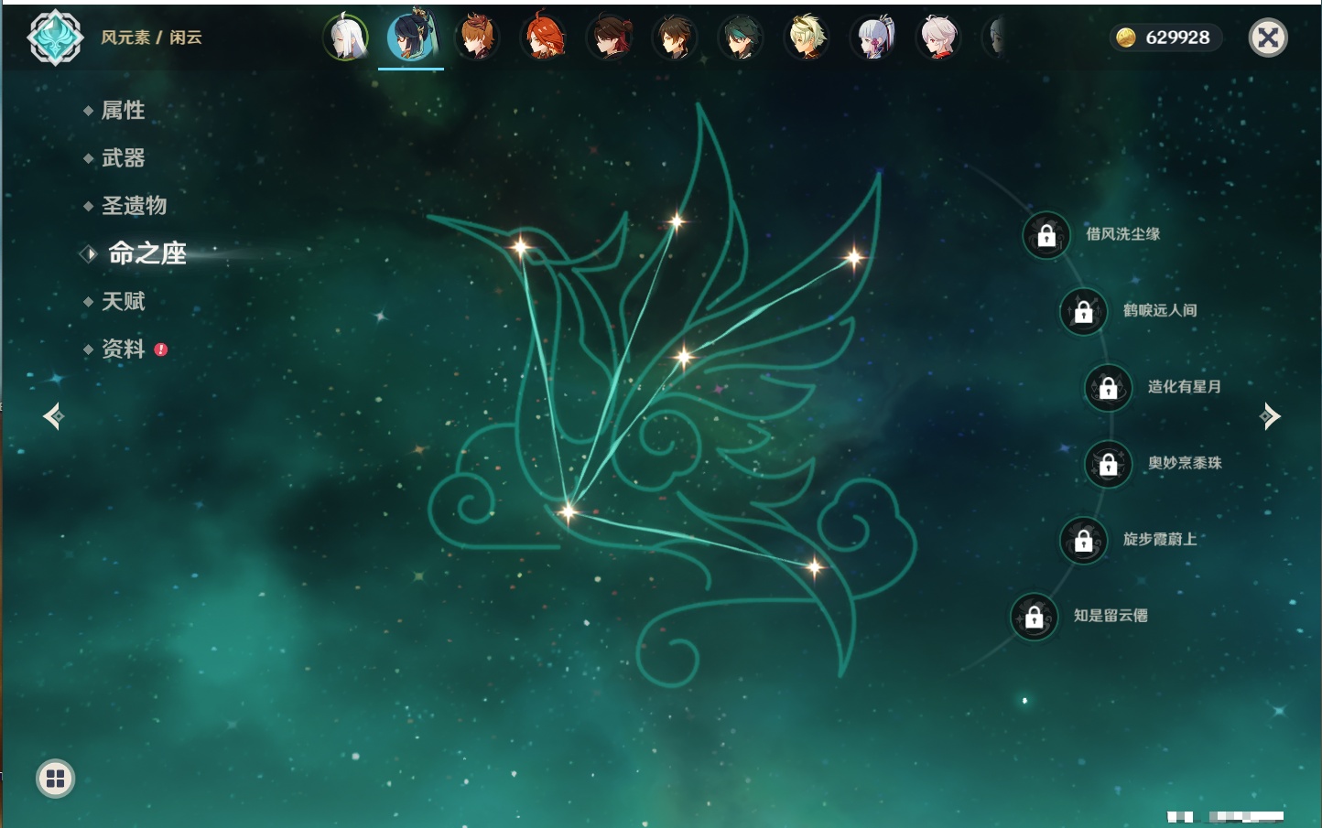Click the star on the far right wing
This screenshot has height=828, width=1322.
coord(853,258)
